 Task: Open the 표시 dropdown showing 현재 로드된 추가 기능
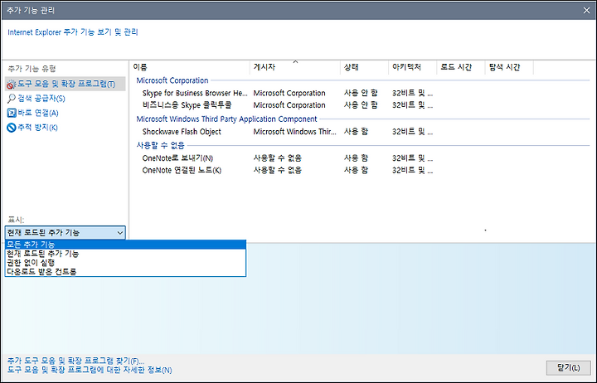tap(66, 233)
